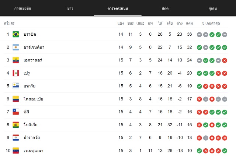
Task: Open the บราซิล team link
Action: click(x=30, y=34)
